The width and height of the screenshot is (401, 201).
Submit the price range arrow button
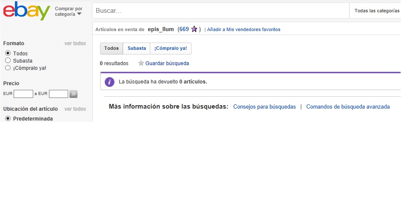[73, 94]
